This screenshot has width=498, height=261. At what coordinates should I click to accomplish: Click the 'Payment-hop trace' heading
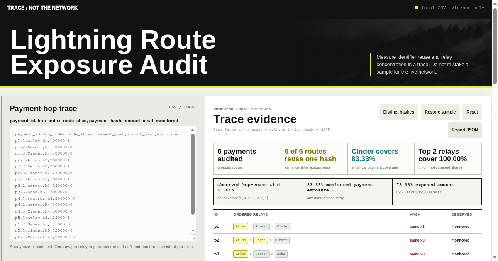pyautogui.click(x=43, y=109)
